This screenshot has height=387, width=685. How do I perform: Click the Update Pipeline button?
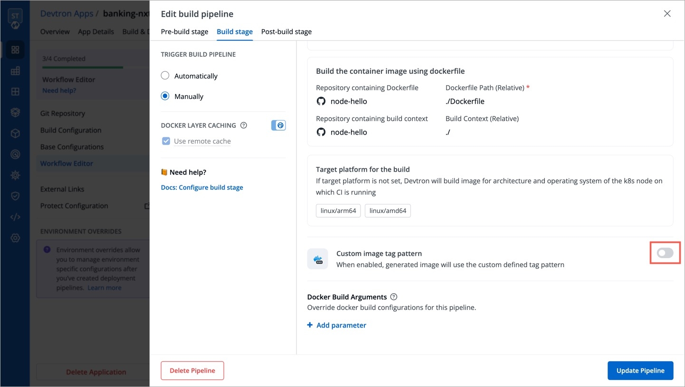[640, 371]
